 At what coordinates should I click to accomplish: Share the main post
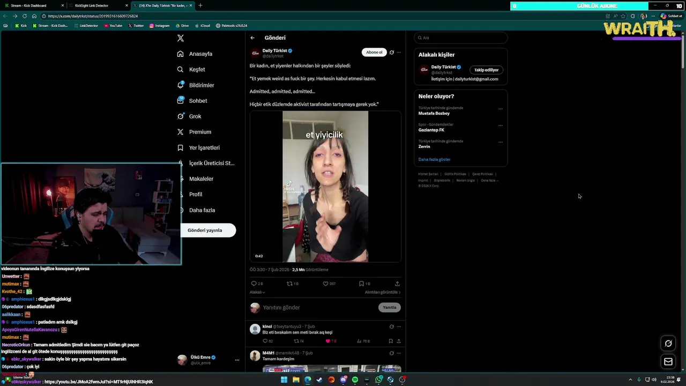pos(397,284)
